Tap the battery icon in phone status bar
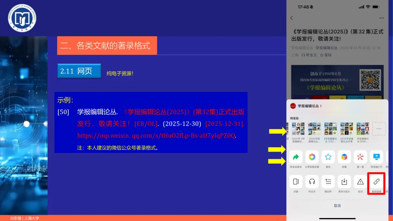This screenshot has width=393, height=221. pos(376,7)
